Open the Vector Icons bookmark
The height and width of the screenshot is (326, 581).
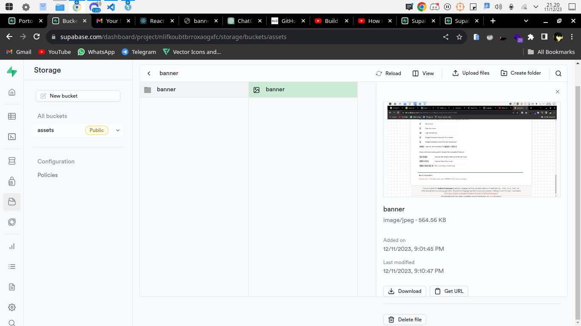pyautogui.click(x=192, y=52)
